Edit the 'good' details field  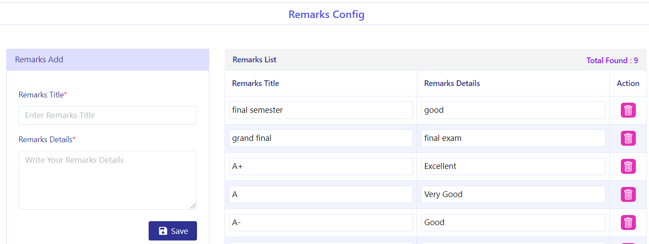pos(513,110)
